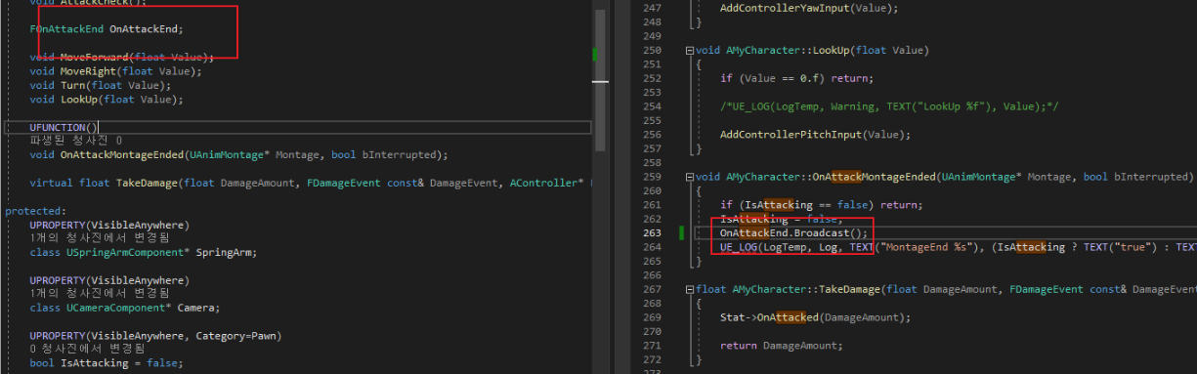Collapse the AMyCharacter::TakeDamage function block
Viewport: 1197px width, 374px height.
[691, 289]
